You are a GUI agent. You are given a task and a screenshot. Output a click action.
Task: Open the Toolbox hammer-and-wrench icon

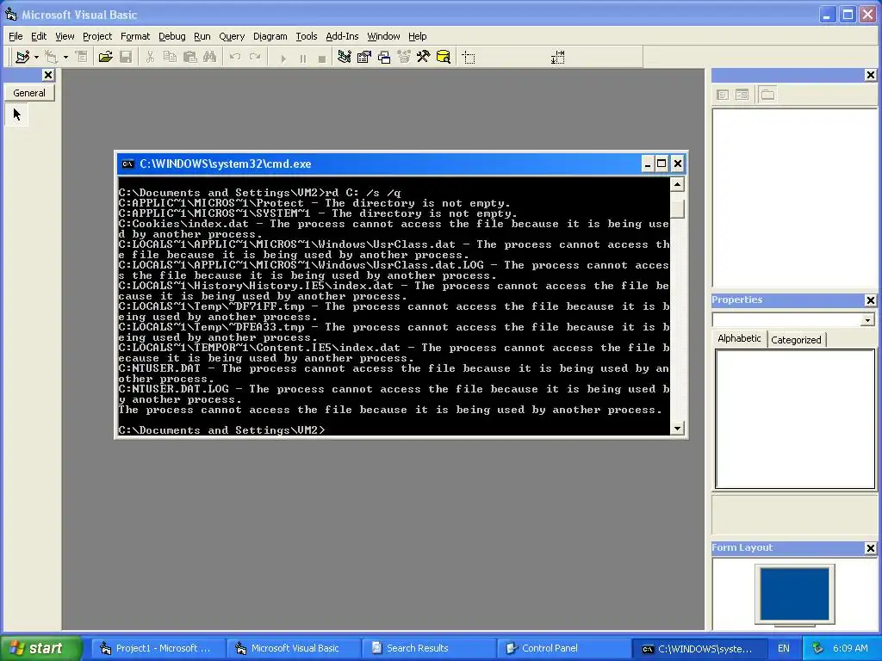click(x=423, y=57)
